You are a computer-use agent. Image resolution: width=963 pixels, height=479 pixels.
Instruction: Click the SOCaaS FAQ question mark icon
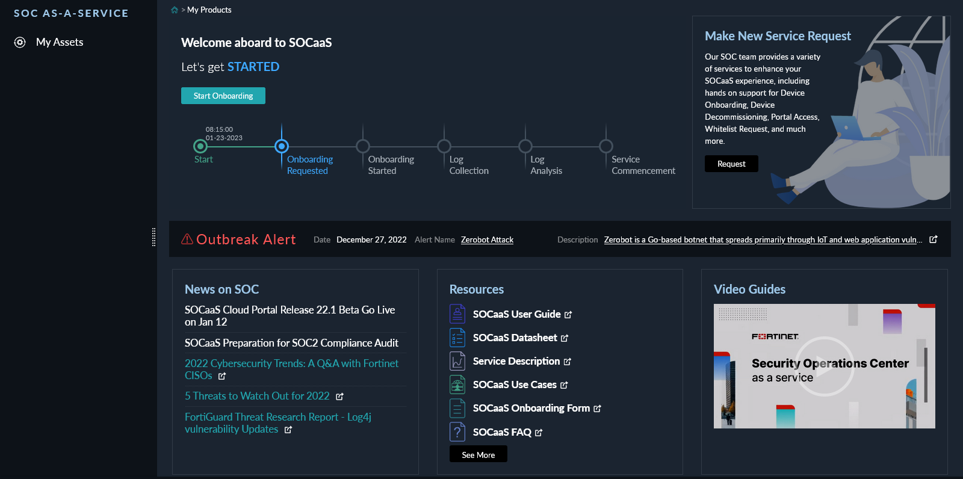(x=457, y=432)
